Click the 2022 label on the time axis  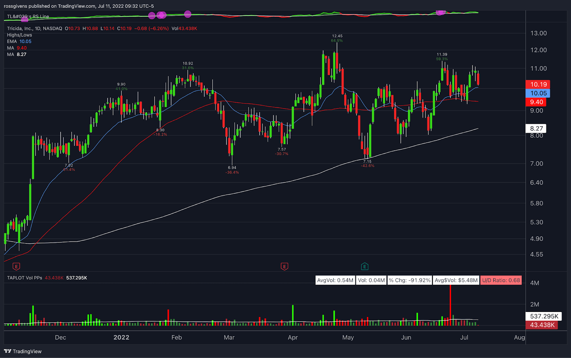[x=121, y=337]
